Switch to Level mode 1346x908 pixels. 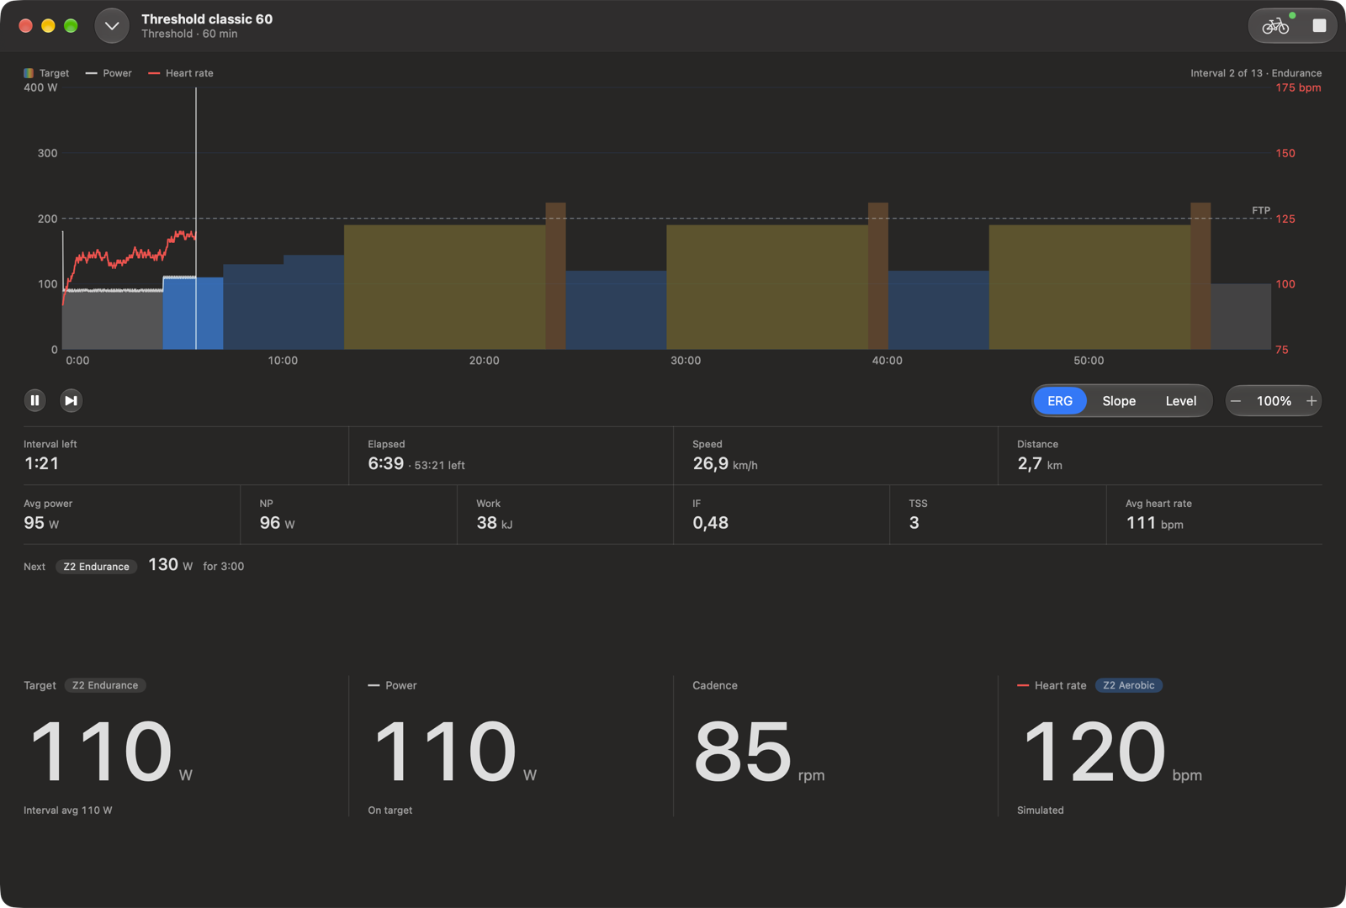(x=1180, y=401)
